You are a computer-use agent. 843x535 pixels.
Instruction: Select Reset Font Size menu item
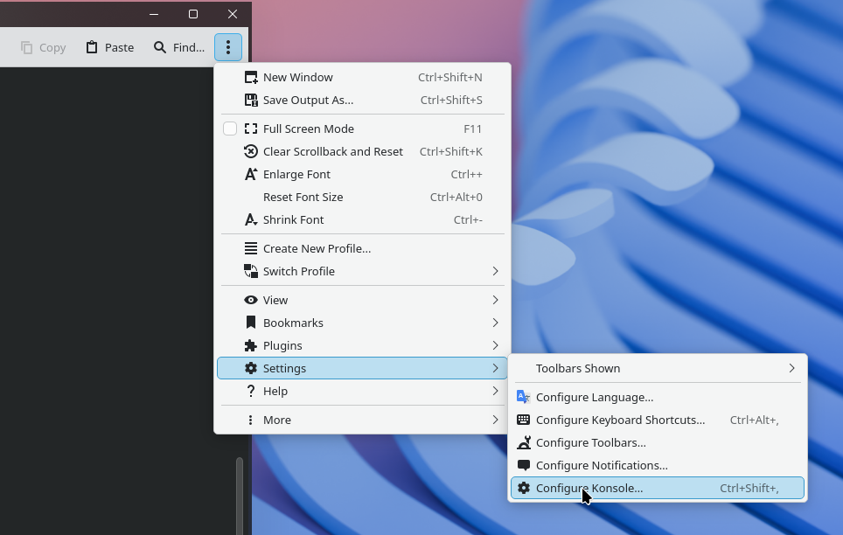[362, 198]
